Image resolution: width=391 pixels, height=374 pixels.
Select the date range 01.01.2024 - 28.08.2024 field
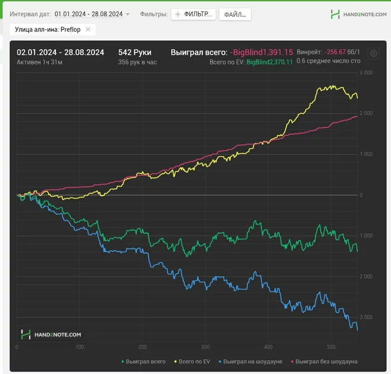click(x=88, y=14)
